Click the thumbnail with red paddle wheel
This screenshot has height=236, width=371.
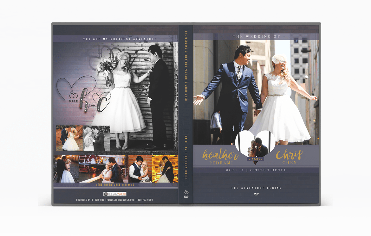point(103,169)
